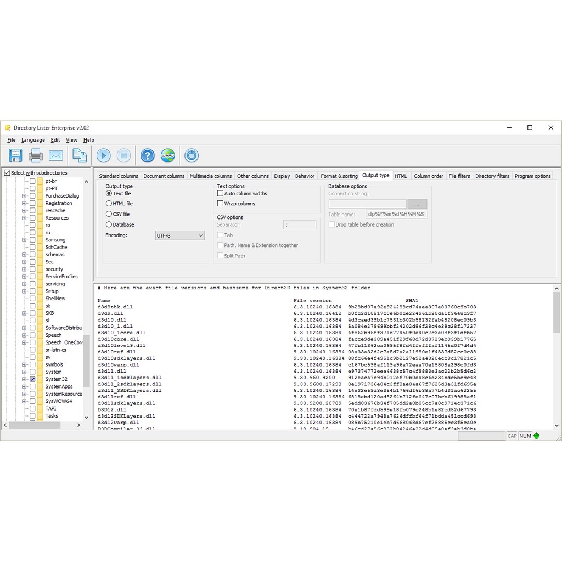
Task: Click the email envelope icon
Action: [x=56, y=155]
